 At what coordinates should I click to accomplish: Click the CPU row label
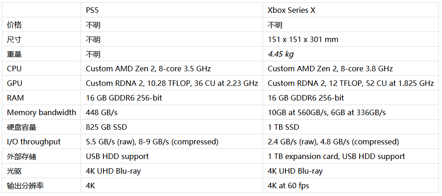tap(14, 69)
